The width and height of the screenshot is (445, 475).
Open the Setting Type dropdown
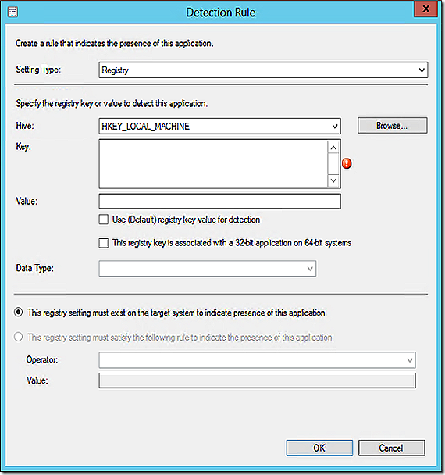(263, 70)
